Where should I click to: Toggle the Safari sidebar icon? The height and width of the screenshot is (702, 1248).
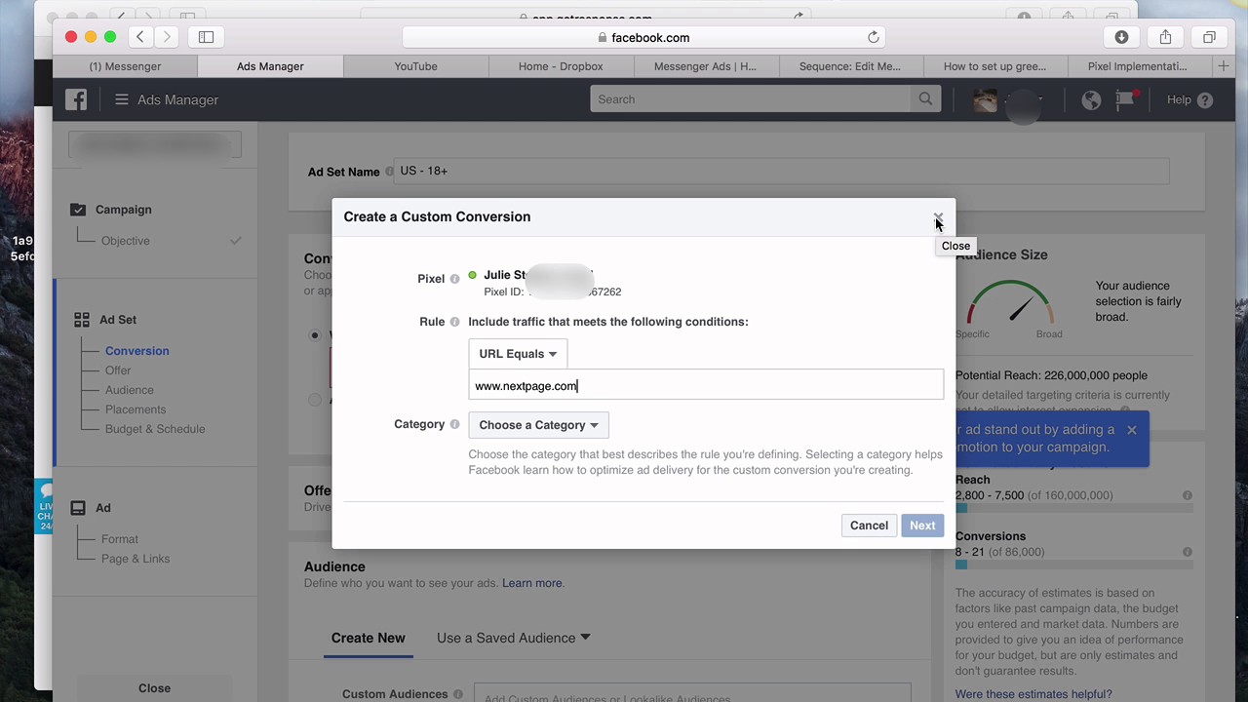click(x=206, y=37)
